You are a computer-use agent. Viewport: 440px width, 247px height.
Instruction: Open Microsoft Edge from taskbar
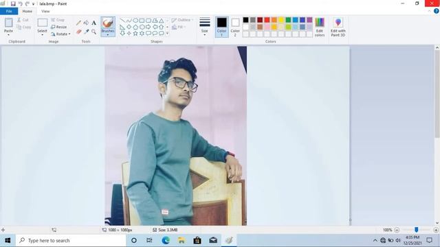tap(166, 240)
